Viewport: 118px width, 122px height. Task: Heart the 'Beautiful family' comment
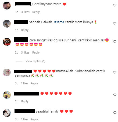pyautogui.click(x=115, y=113)
